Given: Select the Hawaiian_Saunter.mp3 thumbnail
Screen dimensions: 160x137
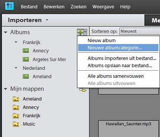Looking at the screenshot, I should (129, 129).
